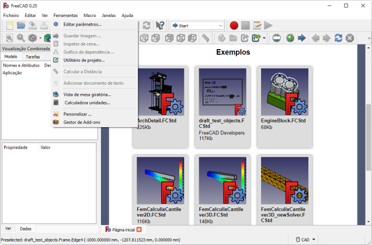The height and width of the screenshot is (245, 372).
Task: Click the What's This help cursor icon
Action: (160, 25)
